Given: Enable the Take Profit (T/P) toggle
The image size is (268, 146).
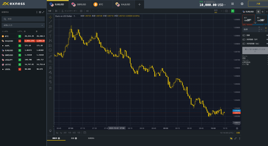Looking at the screenshot, I should 244,39.
